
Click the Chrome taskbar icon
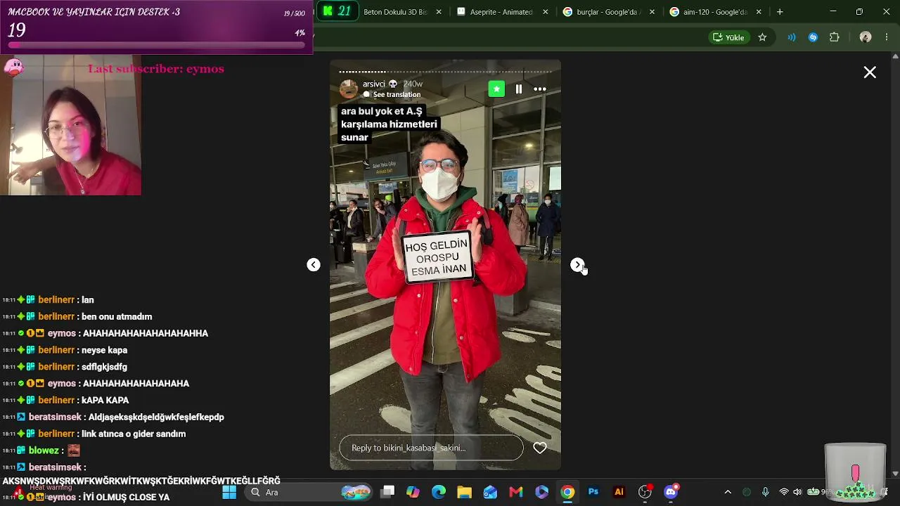[567, 492]
